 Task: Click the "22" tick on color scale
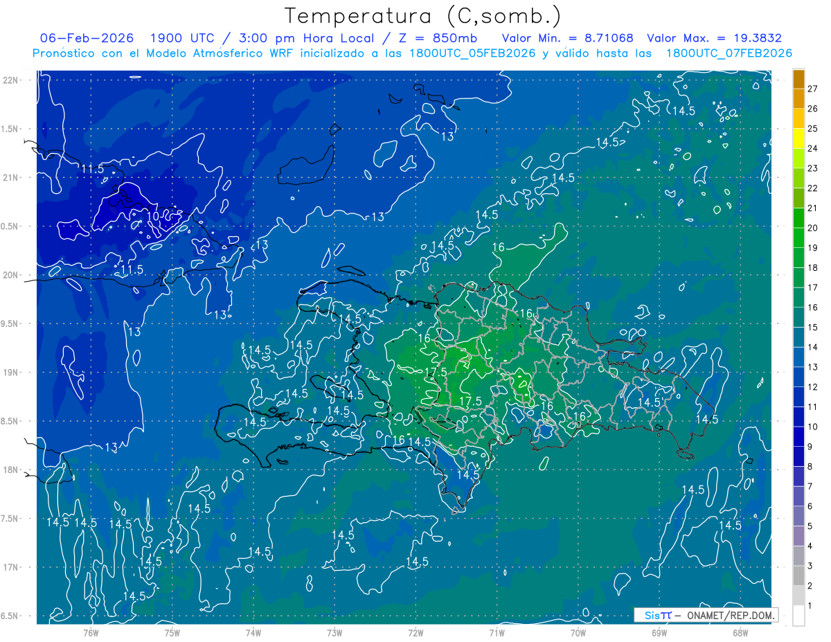coord(812,188)
